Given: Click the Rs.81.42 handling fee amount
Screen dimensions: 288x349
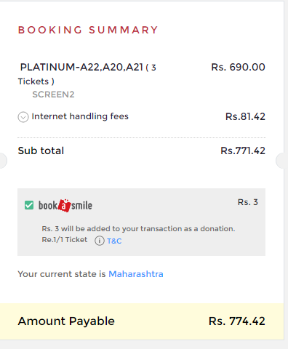Looking at the screenshot, I should coord(245,116).
